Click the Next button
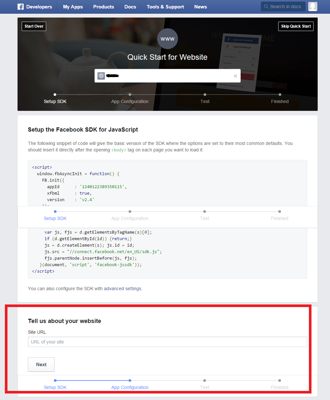This screenshot has height=400, width=330. pyautogui.click(x=41, y=365)
